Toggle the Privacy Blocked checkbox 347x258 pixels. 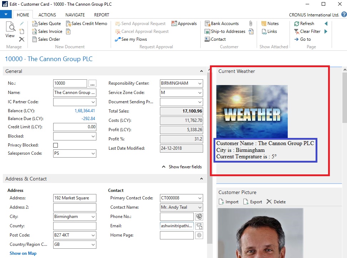tap(55, 145)
